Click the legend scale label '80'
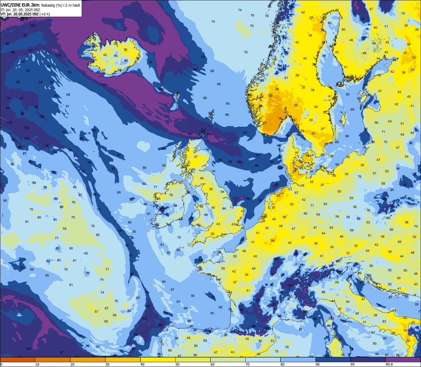The width and height of the screenshot is (421, 367). click(283, 364)
